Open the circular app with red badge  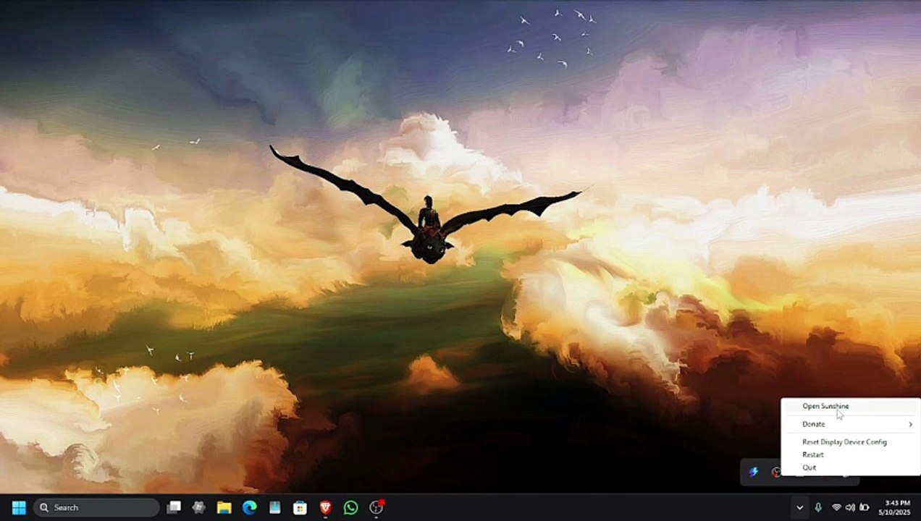click(377, 507)
